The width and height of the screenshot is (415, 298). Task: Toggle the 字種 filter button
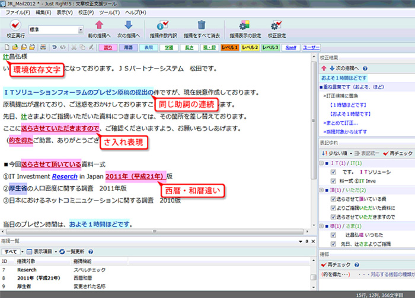click(169, 47)
